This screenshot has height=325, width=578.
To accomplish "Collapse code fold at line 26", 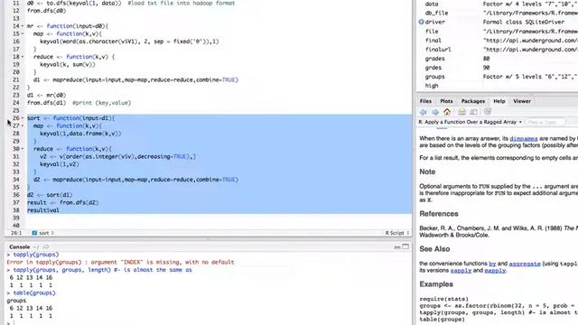I will (23, 118).
